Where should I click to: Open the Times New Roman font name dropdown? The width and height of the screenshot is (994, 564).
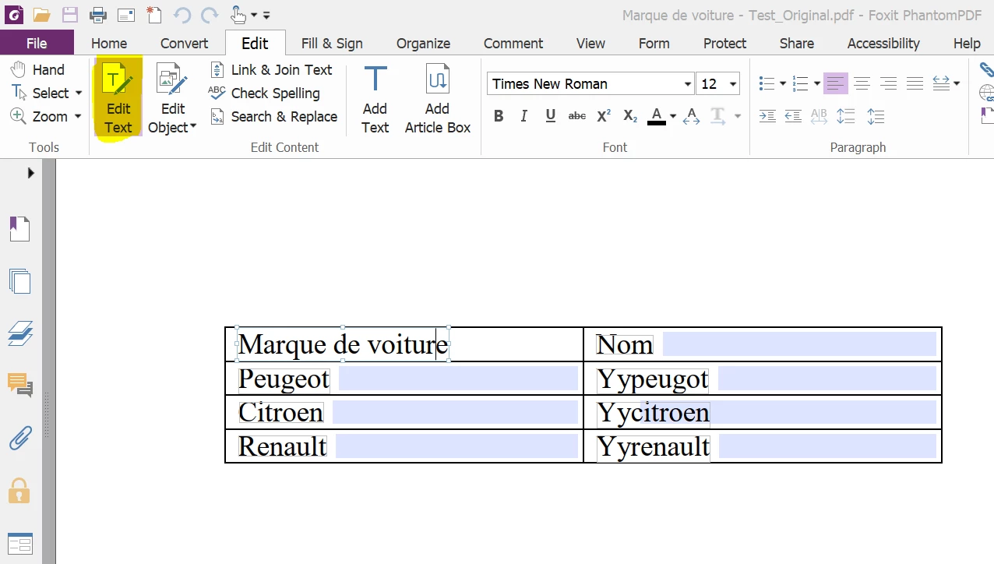coord(688,84)
